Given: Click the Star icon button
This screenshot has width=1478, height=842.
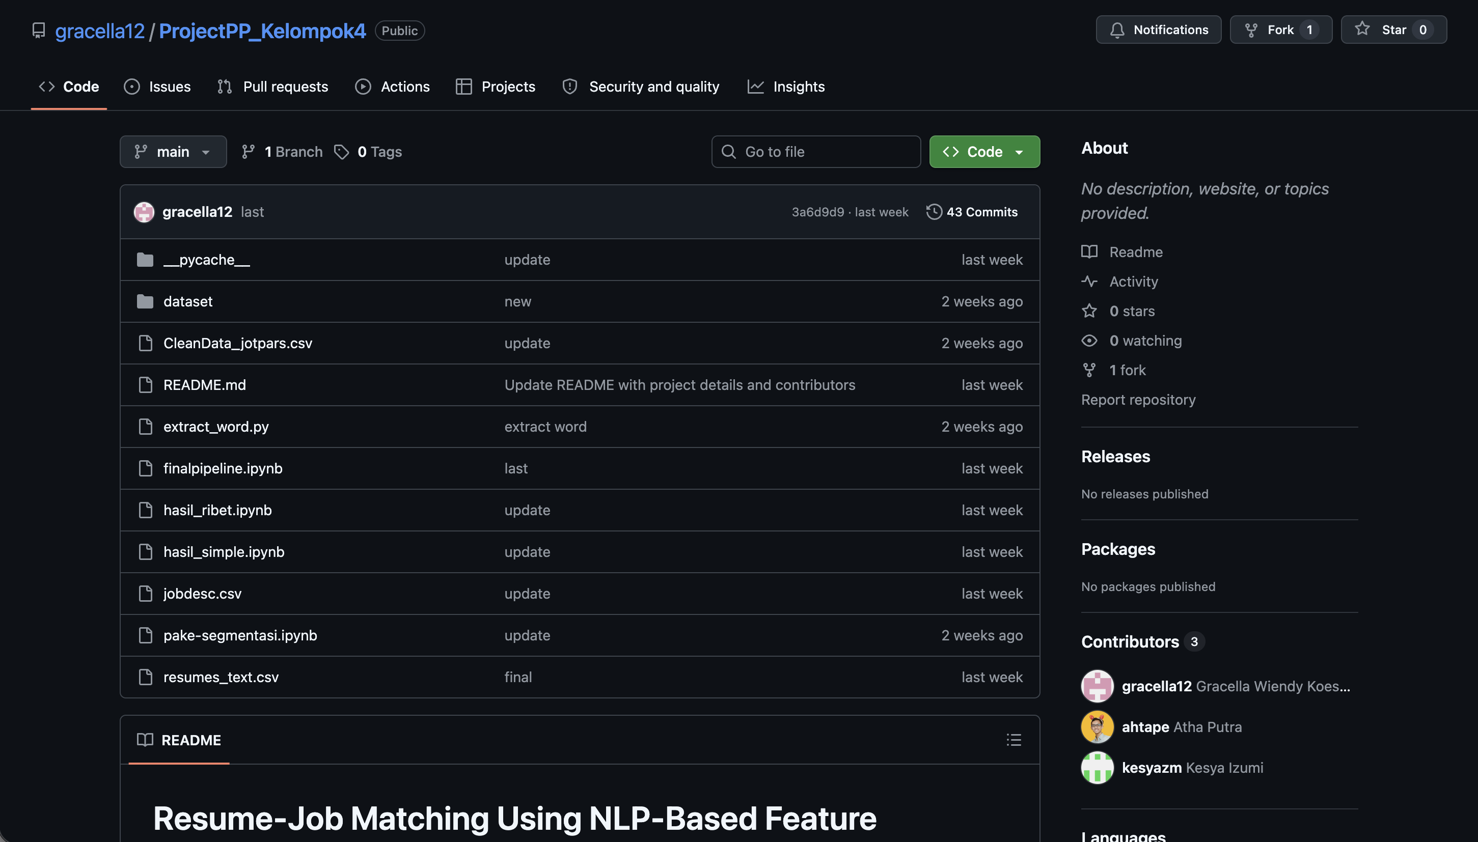Looking at the screenshot, I should point(1362,29).
